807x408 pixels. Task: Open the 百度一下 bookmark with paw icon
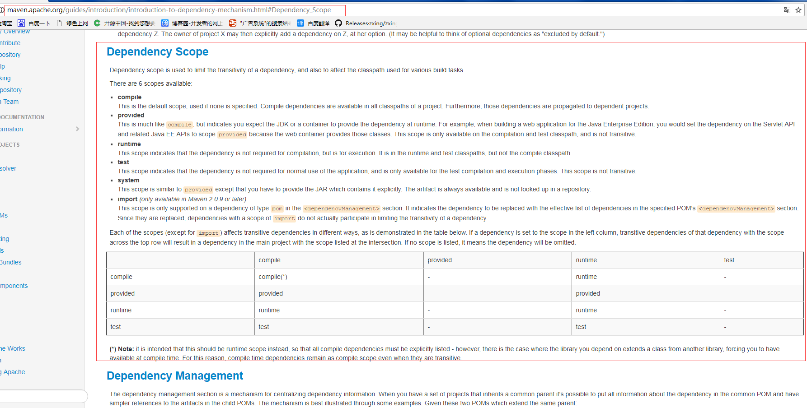34,23
